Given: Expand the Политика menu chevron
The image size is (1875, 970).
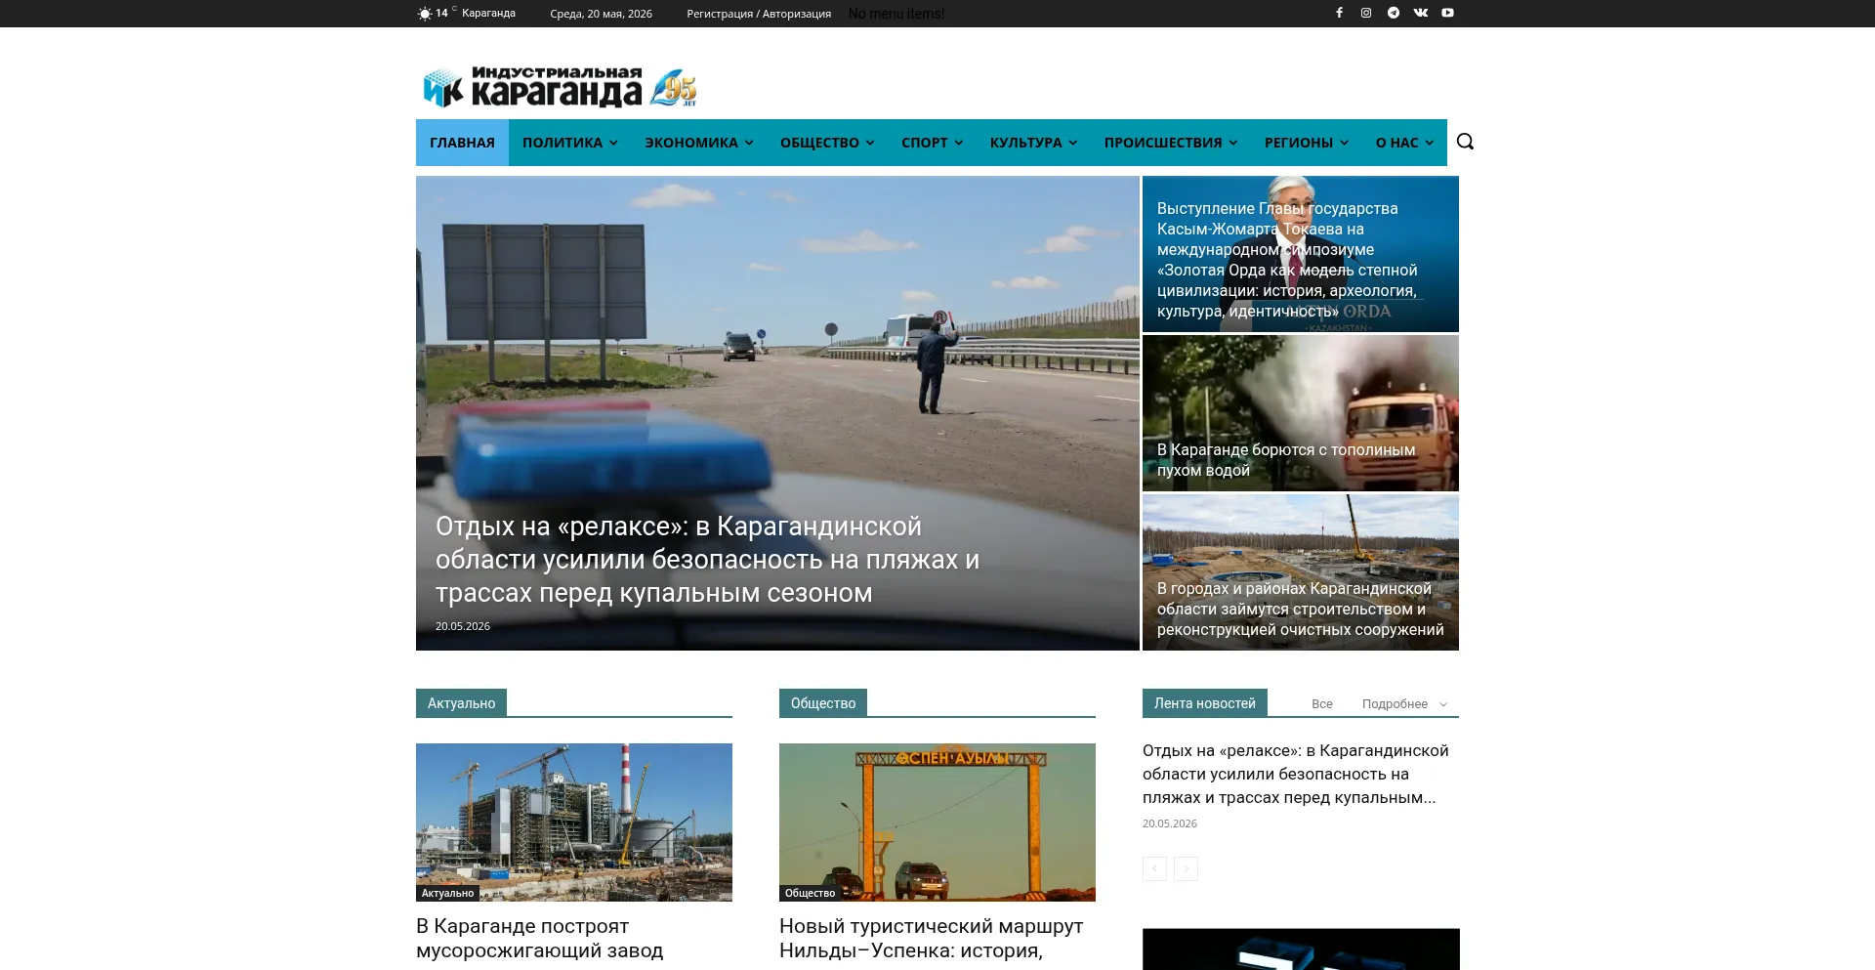Looking at the screenshot, I should (613, 143).
